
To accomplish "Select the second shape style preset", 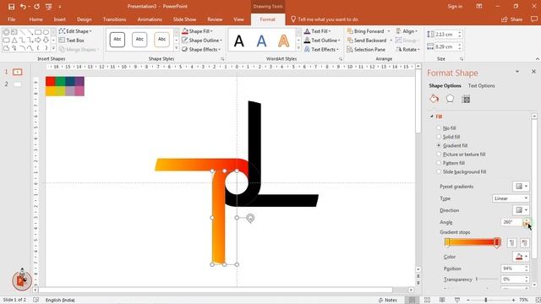I will [x=139, y=40].
